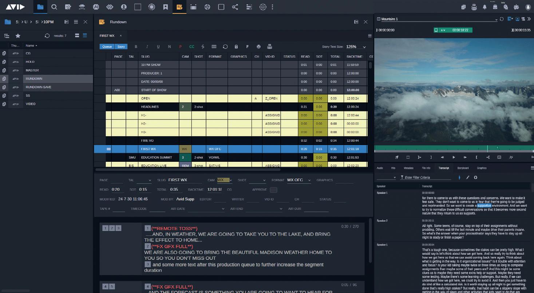The height and width of the screenshot is (293, 534).
Task: Click the Rundown app icon in top toolbar
Action: tap(179, 7)
